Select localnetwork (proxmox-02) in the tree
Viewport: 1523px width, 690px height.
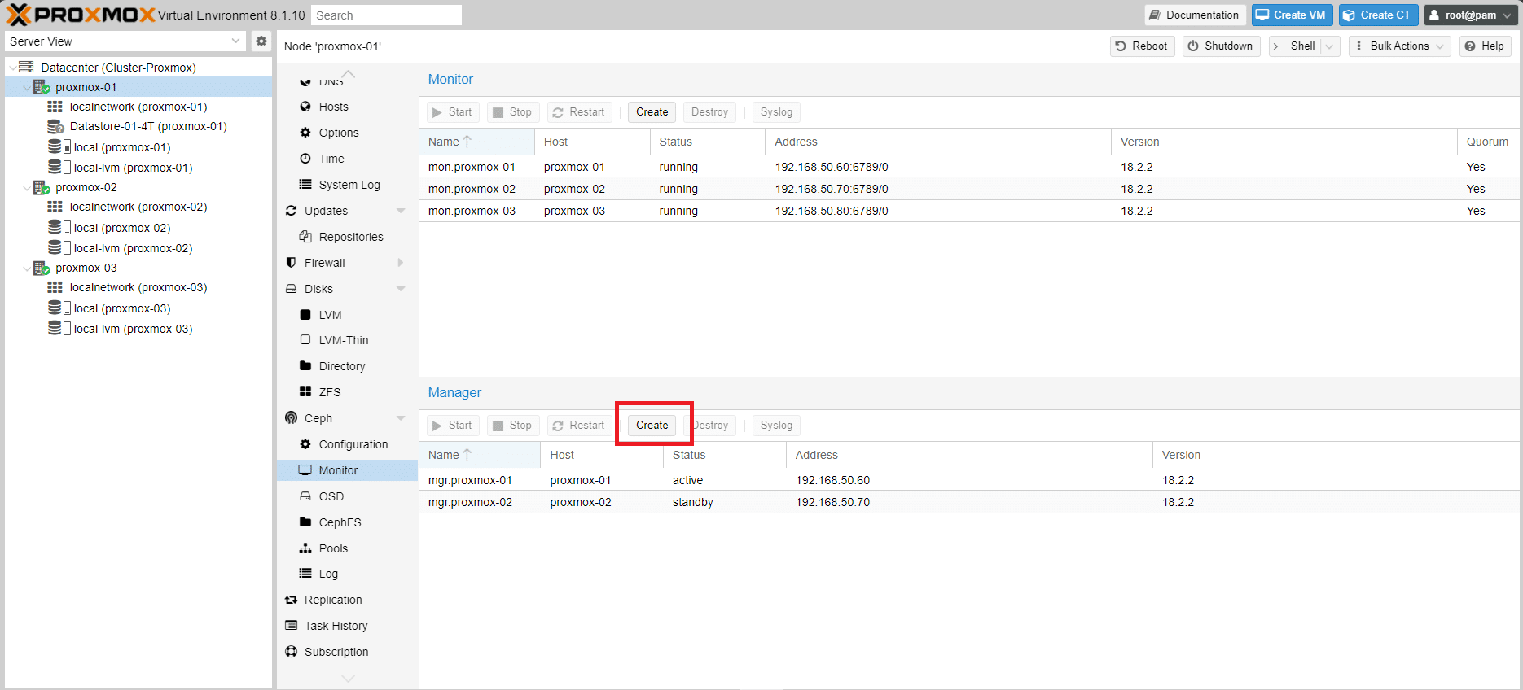click(138, 207)
